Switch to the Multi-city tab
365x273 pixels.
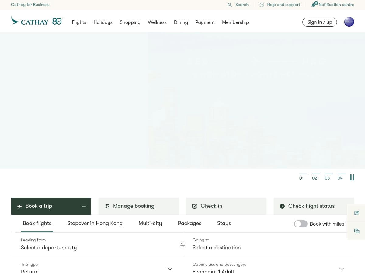[x=150, y=223]
